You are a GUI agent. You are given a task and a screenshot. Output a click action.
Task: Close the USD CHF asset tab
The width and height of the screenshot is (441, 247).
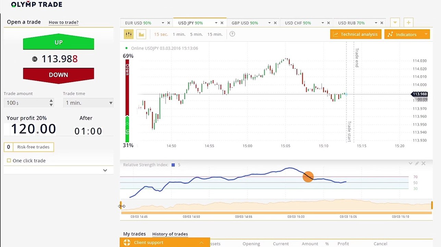pyautogui.click(x=328, y=23)
